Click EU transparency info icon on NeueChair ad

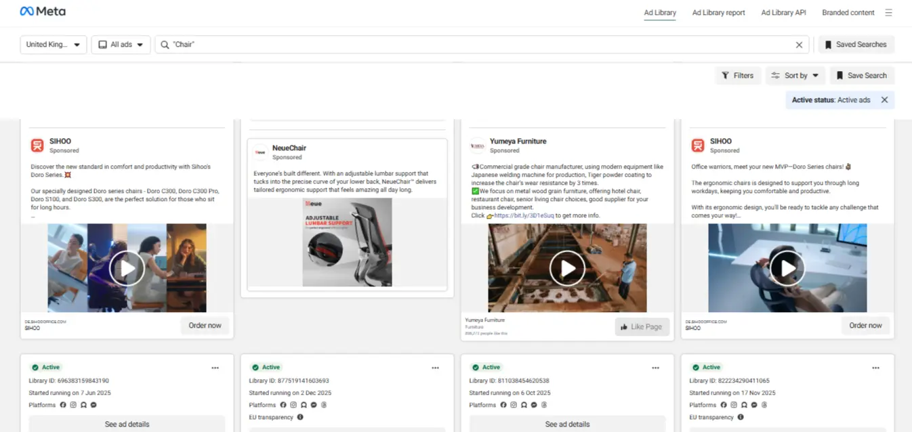300,417
